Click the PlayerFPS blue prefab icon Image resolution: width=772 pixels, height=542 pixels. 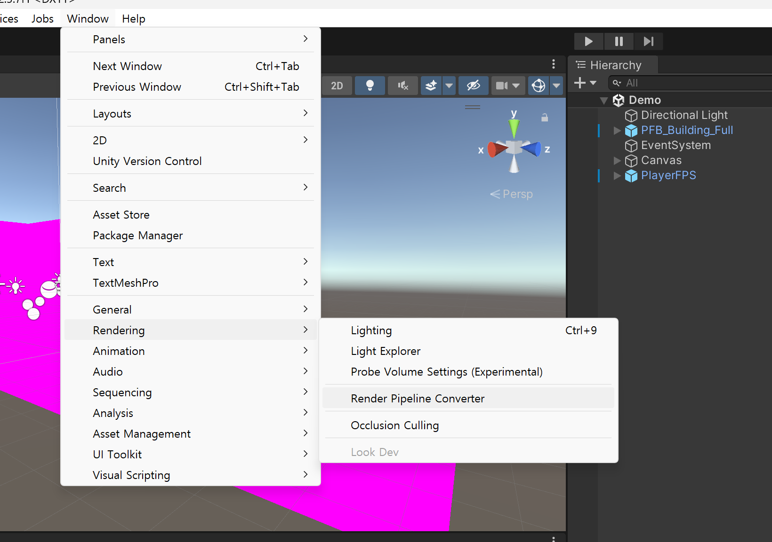[631, 176]
